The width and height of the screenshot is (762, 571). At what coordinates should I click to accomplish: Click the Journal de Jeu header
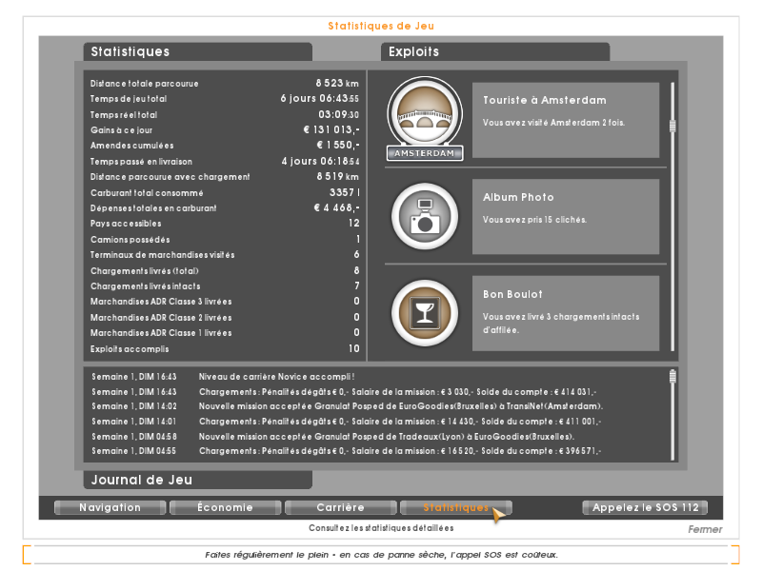tap(198, 480)
